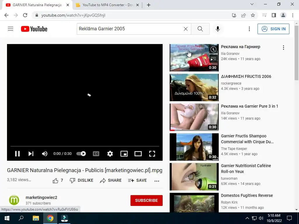
Task: Open the marketingowiec2 channel avatar
Action: 14,200
